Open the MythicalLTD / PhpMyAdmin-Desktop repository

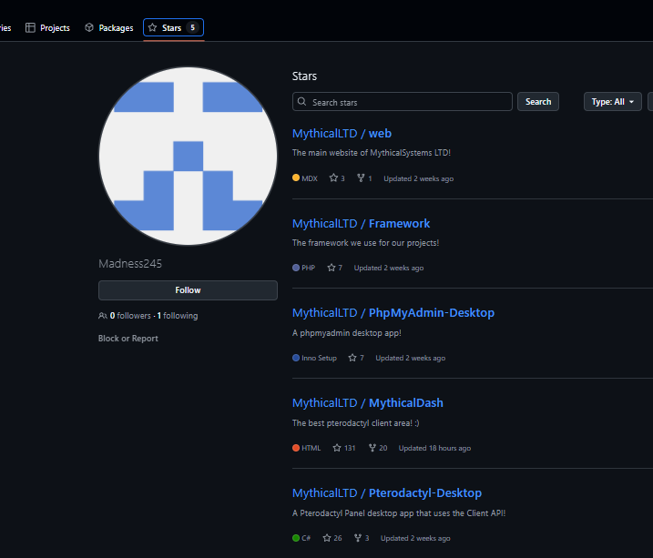393,313
